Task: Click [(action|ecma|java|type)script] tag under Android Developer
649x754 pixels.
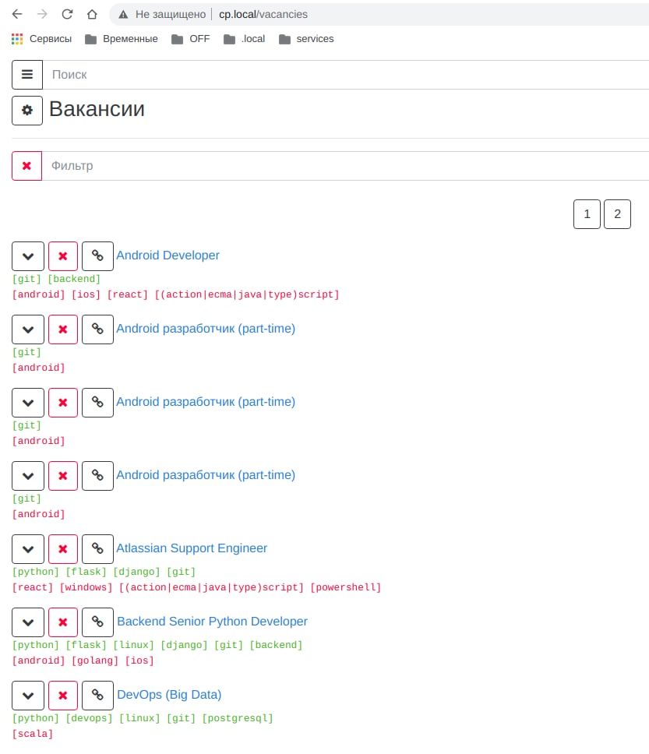Action: (x=247, y=294)
